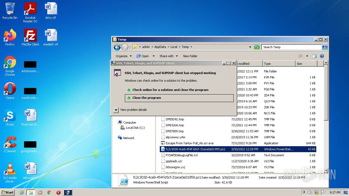Click the Change your view icon
This screenshot has height=196, width=349.
300,56
